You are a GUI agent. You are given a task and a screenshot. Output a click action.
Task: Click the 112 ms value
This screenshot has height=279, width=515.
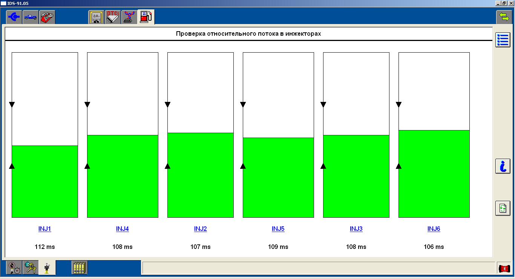tap(44, 247)
